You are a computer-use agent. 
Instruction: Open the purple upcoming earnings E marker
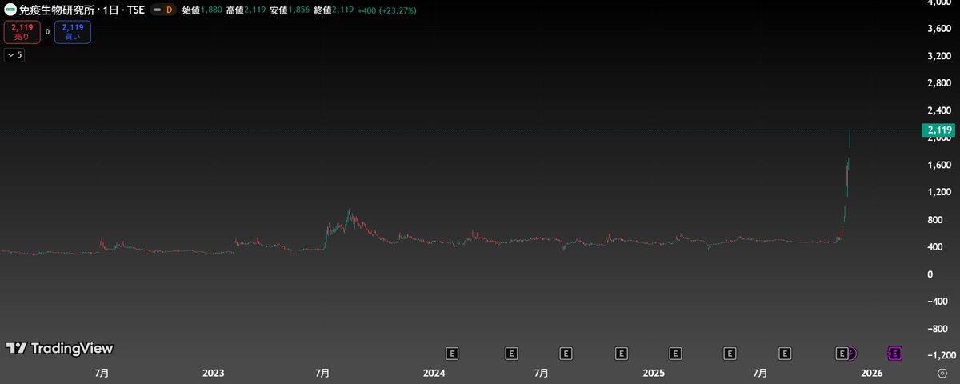894,352
